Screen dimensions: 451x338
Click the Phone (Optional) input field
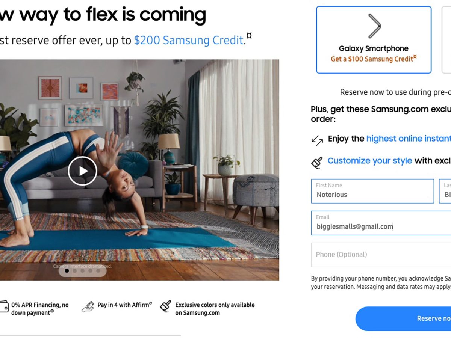[381, 255]
